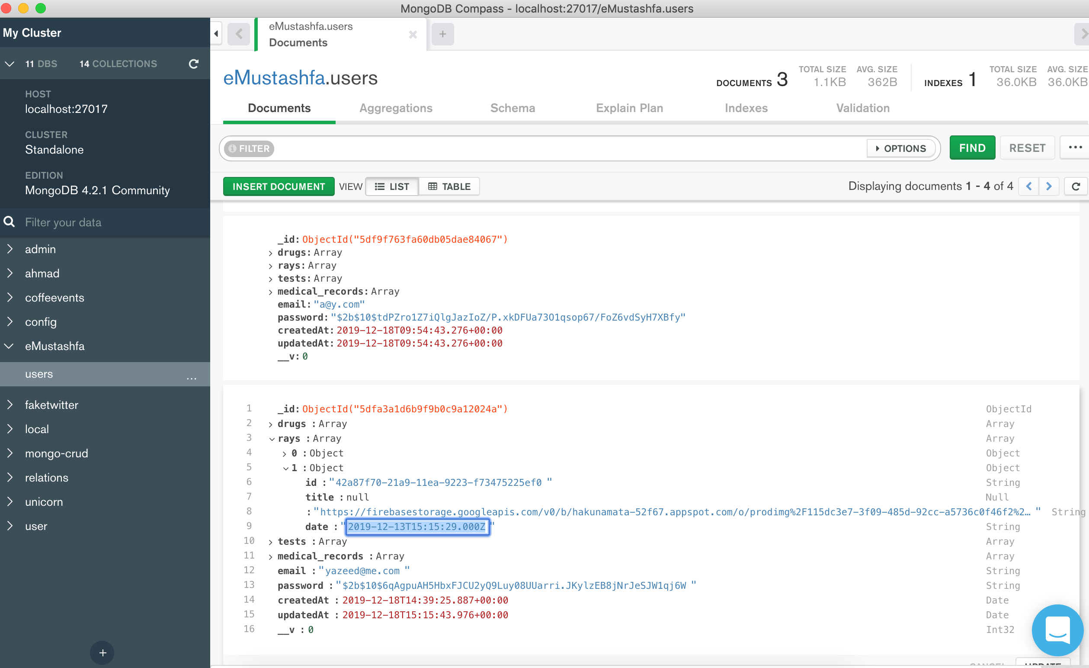This screenshot has width=1089, height=668.
Task: Open the Explain Plan tab
Action: [x=629, y=108]
